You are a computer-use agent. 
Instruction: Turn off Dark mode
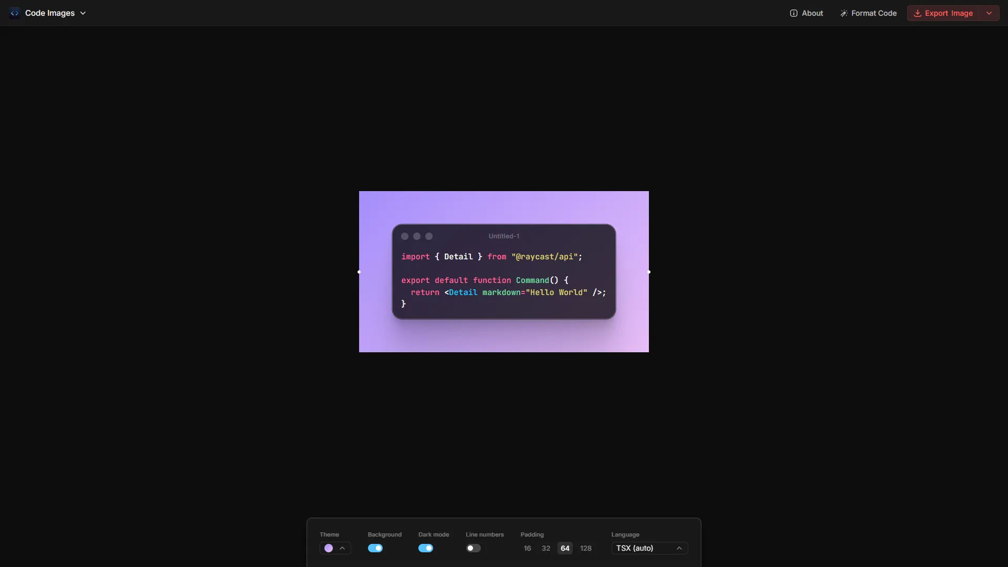[x=426, y=548]
